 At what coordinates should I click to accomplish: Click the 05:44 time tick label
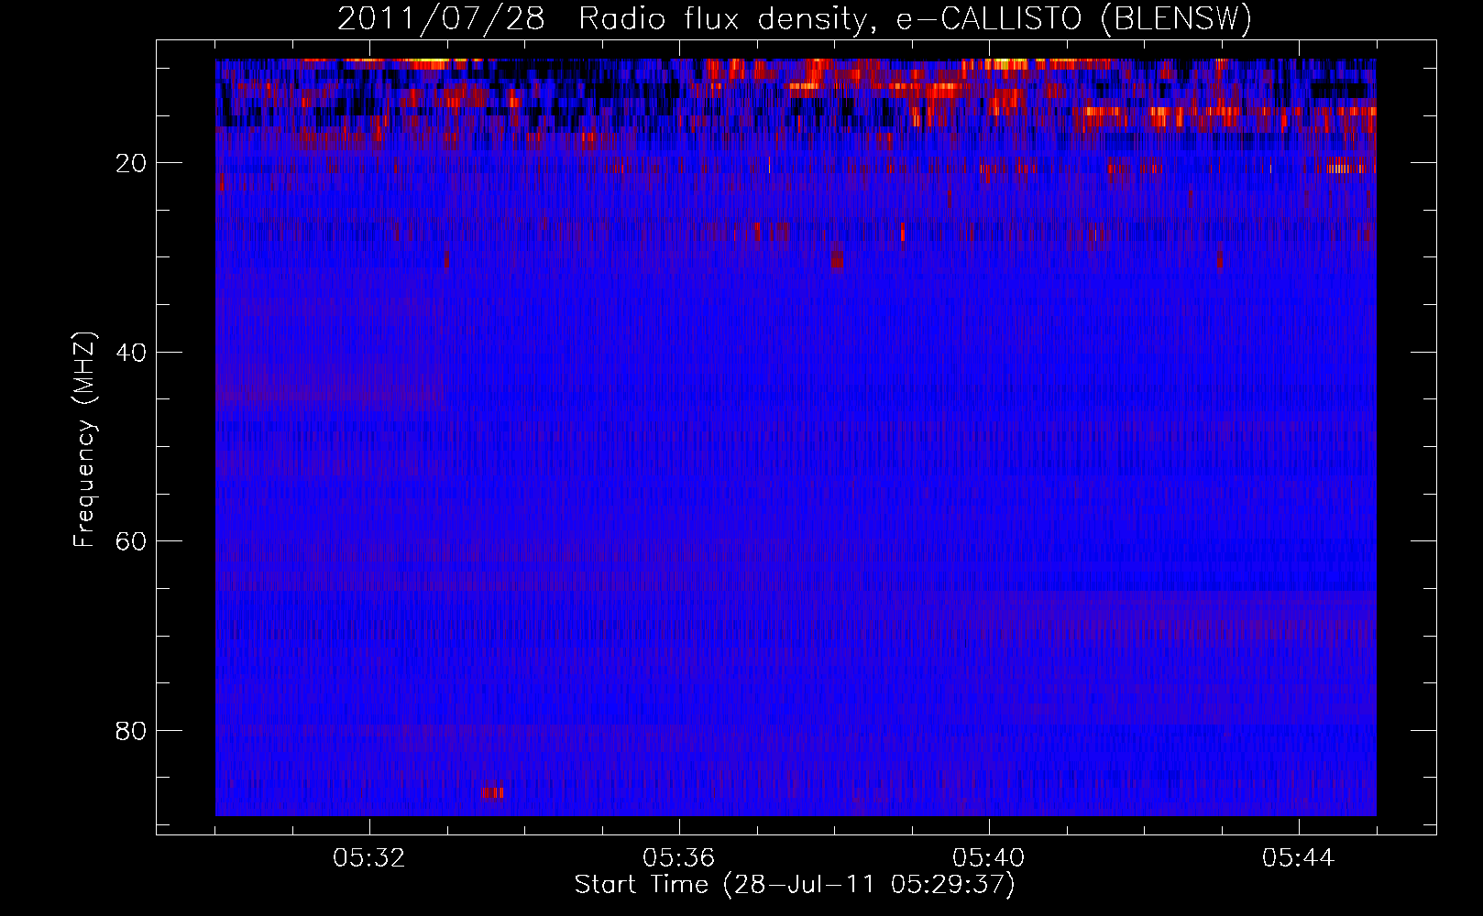click(1299, 858)
